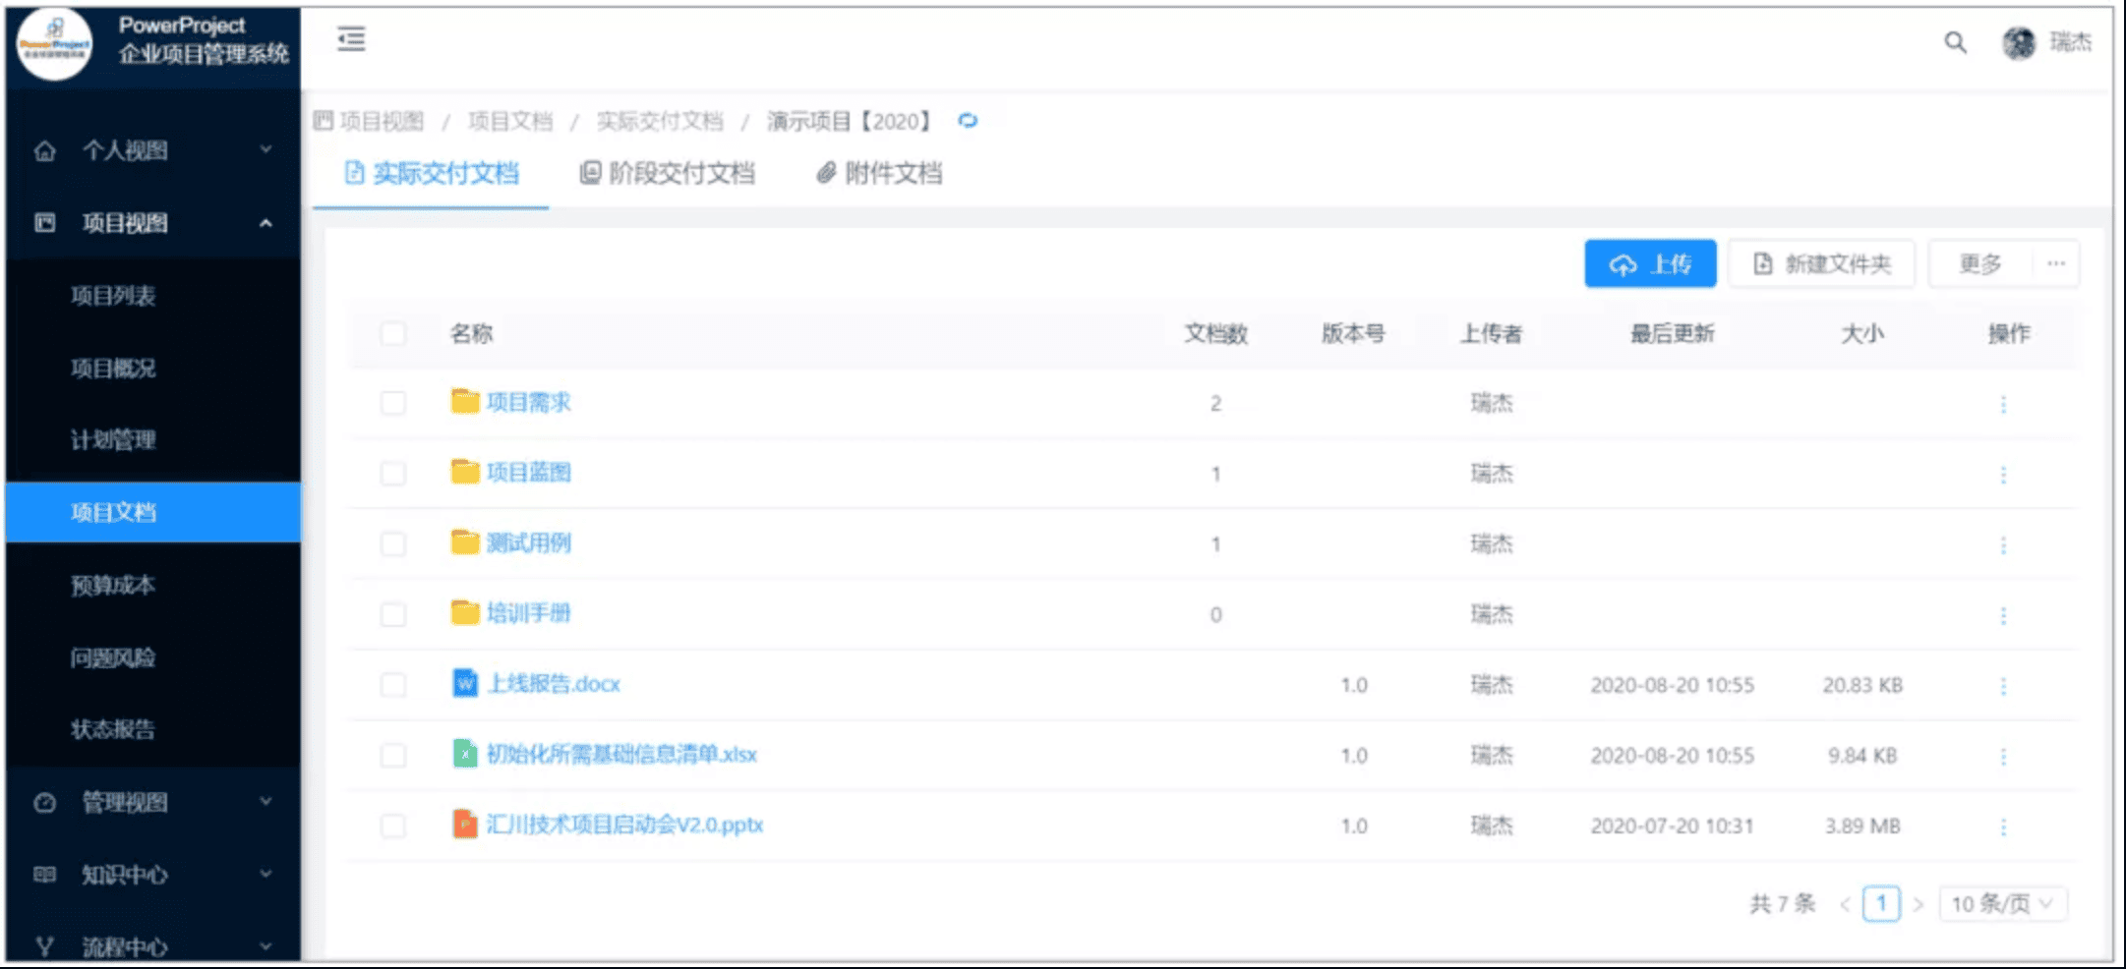Open the 10 条/页 page size dropdown
This screenshot has width=2126, height=969.
(2003, 903)
